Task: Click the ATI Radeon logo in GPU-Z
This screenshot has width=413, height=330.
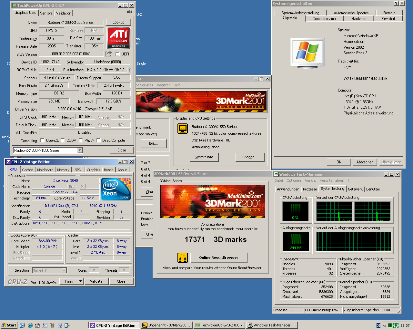Action: (x=118, y=38)
